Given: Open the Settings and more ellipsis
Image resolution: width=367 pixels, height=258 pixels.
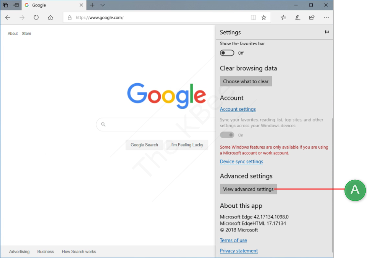Looking at the screenshot, I should click(326, 17).
